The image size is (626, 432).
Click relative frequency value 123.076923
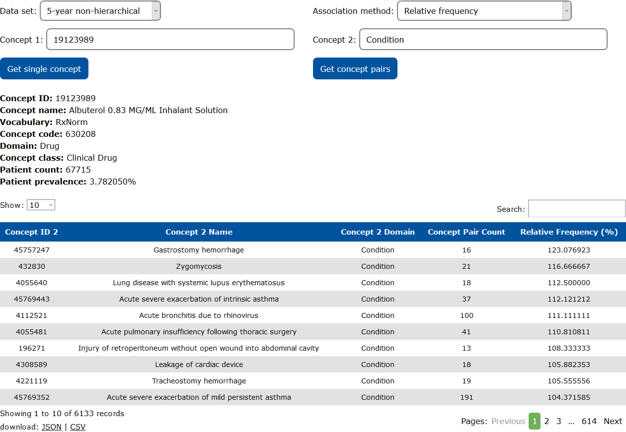coord(569,250)
